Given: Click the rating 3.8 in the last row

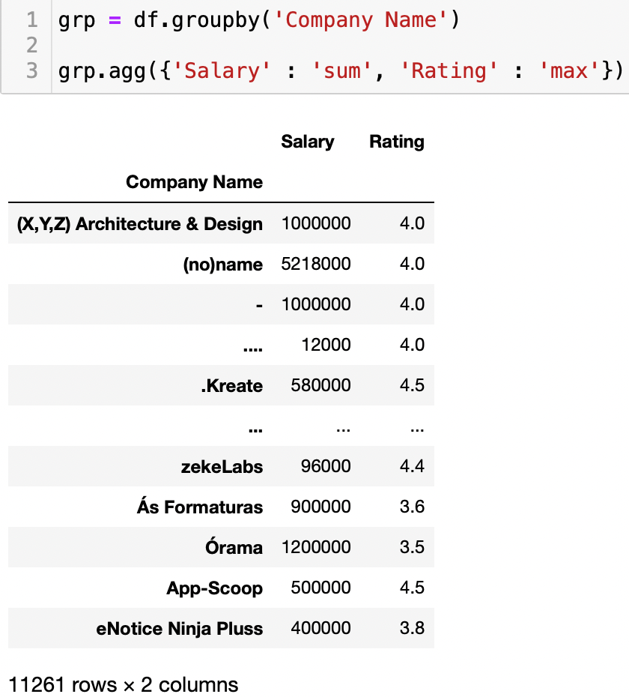Looking at the screenshot, I should pyautogui.click(x=412, y=628).
